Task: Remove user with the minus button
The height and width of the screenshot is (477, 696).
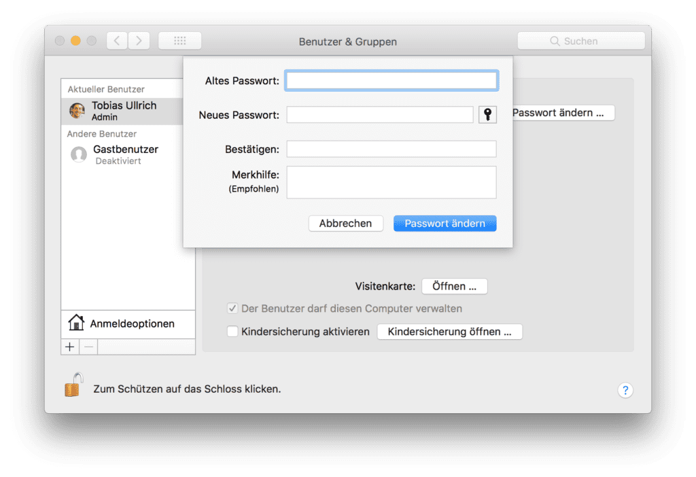Action: point(89,347)
